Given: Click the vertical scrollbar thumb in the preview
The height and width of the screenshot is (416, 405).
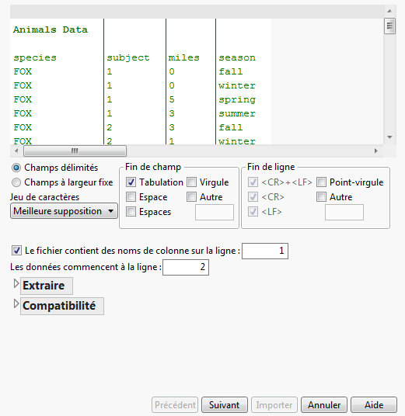Looking at the screenshot, I should point(389,26).
